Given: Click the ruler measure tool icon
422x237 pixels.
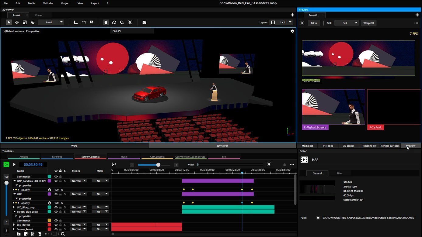Looking at the screenshot, I should (76, 22).
